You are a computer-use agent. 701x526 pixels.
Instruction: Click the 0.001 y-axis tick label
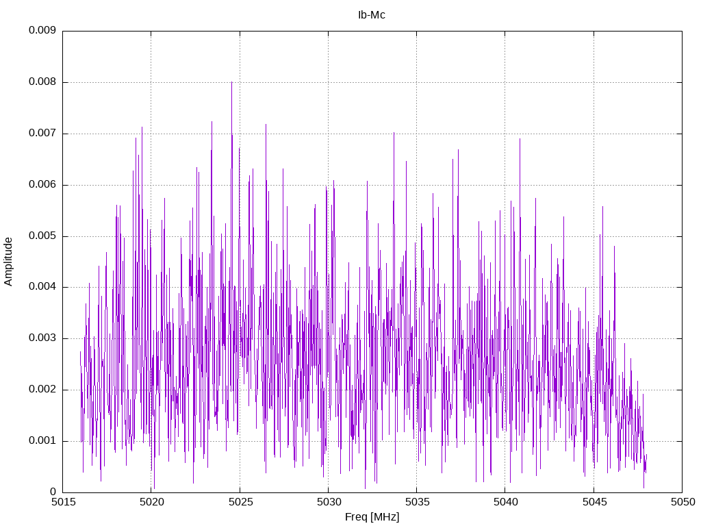[x=42, y=441]
